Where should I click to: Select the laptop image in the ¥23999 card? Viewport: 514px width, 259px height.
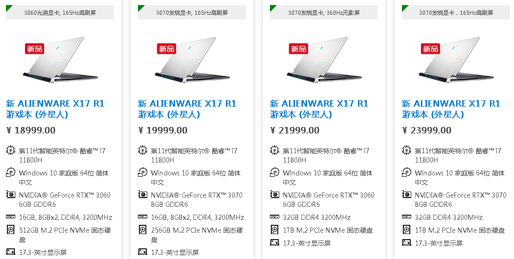[x=456, y=62]
